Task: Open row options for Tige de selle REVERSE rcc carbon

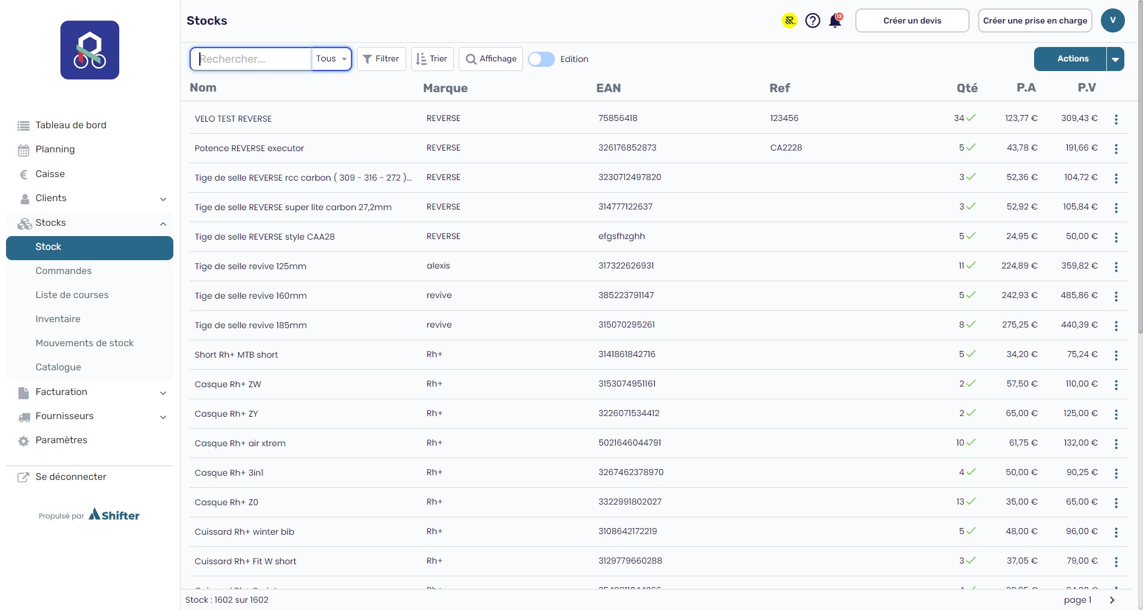Action: point(1116,178)
